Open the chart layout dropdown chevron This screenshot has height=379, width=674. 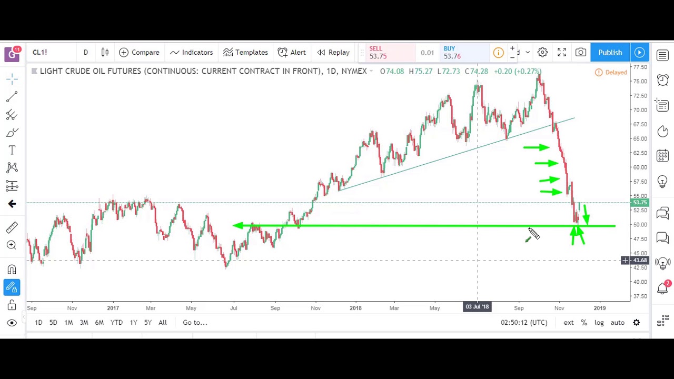(527, 52)
